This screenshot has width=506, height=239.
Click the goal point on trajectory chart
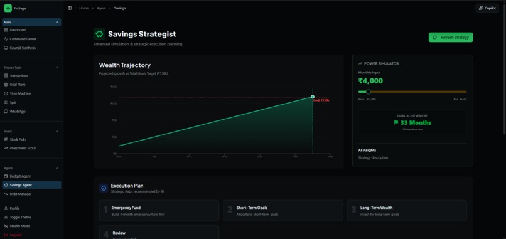coord(313,97)
